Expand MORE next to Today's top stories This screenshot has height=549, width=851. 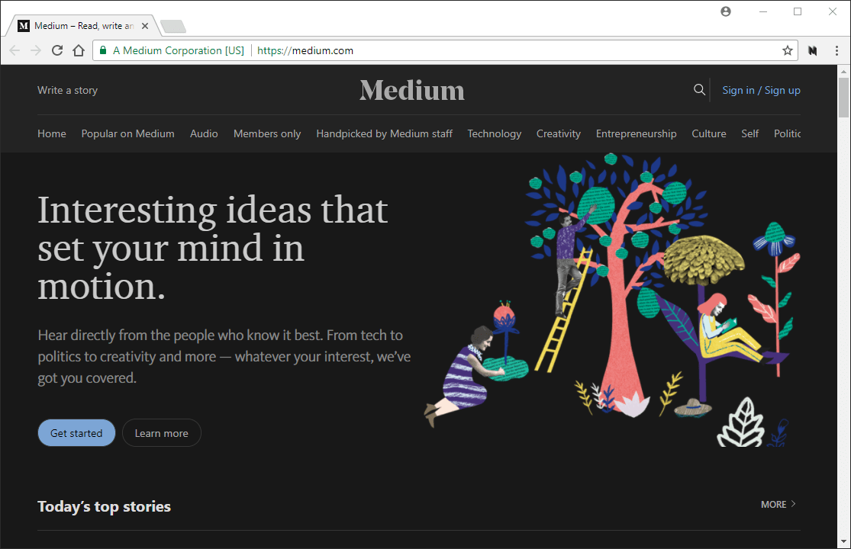(x=777, y=504)
